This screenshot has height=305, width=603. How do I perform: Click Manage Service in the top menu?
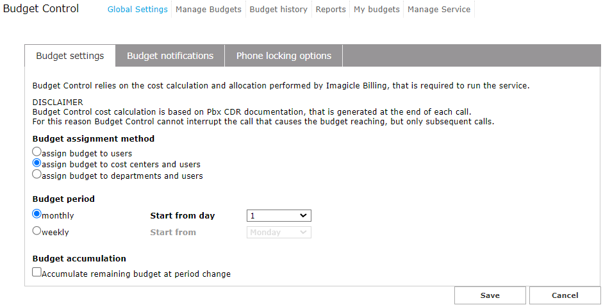[x=439, y=10]
